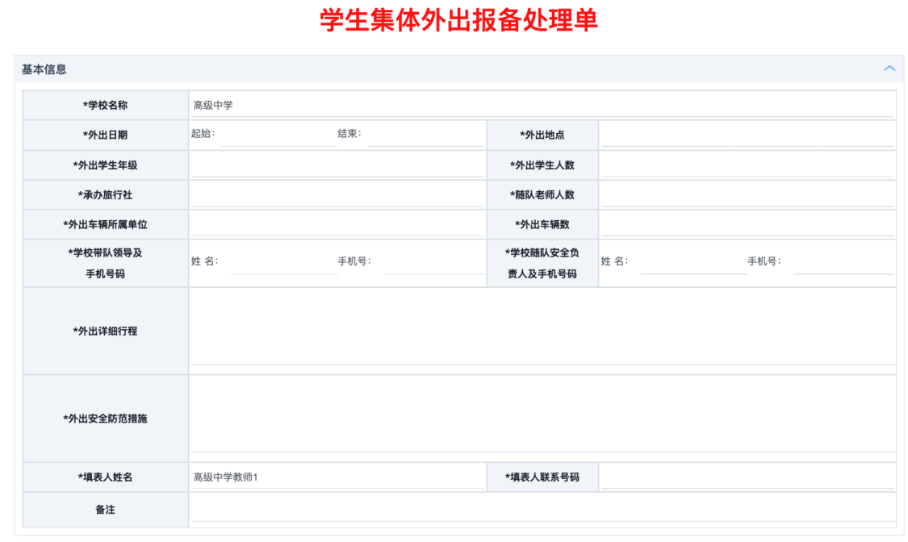Click the 学校名称 input field

point(542,105)
